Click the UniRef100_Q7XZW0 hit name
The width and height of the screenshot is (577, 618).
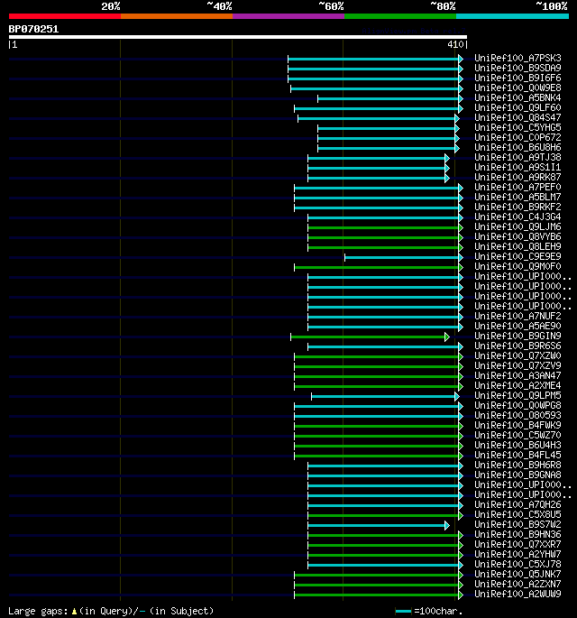click(517, 355)
